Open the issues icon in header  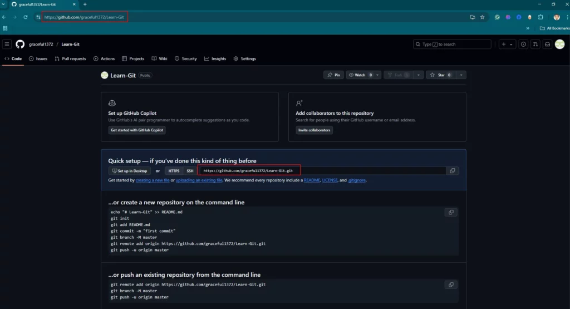[523, 45]
